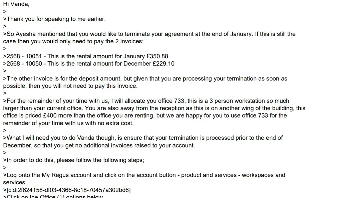Click "please follow the following steps" text
The image size is (343, 198).
click(100, 160)
